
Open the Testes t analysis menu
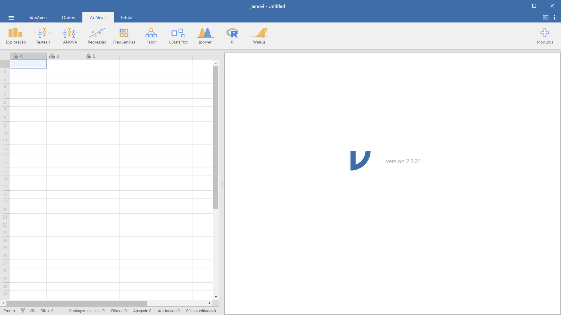click(x=43, y=36)
